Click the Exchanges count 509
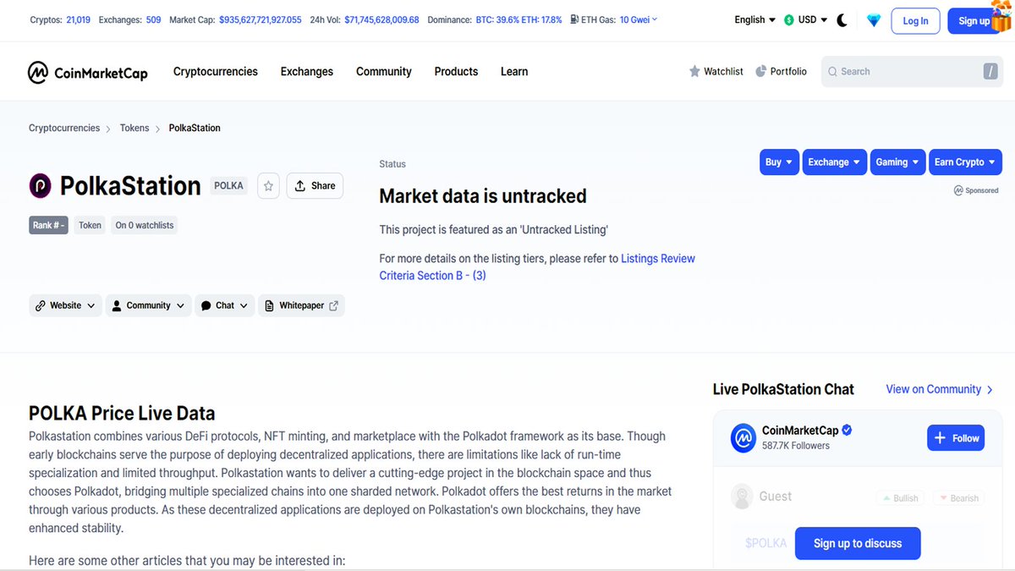The width and height of the screenshot is (1015, 571). 153,19
